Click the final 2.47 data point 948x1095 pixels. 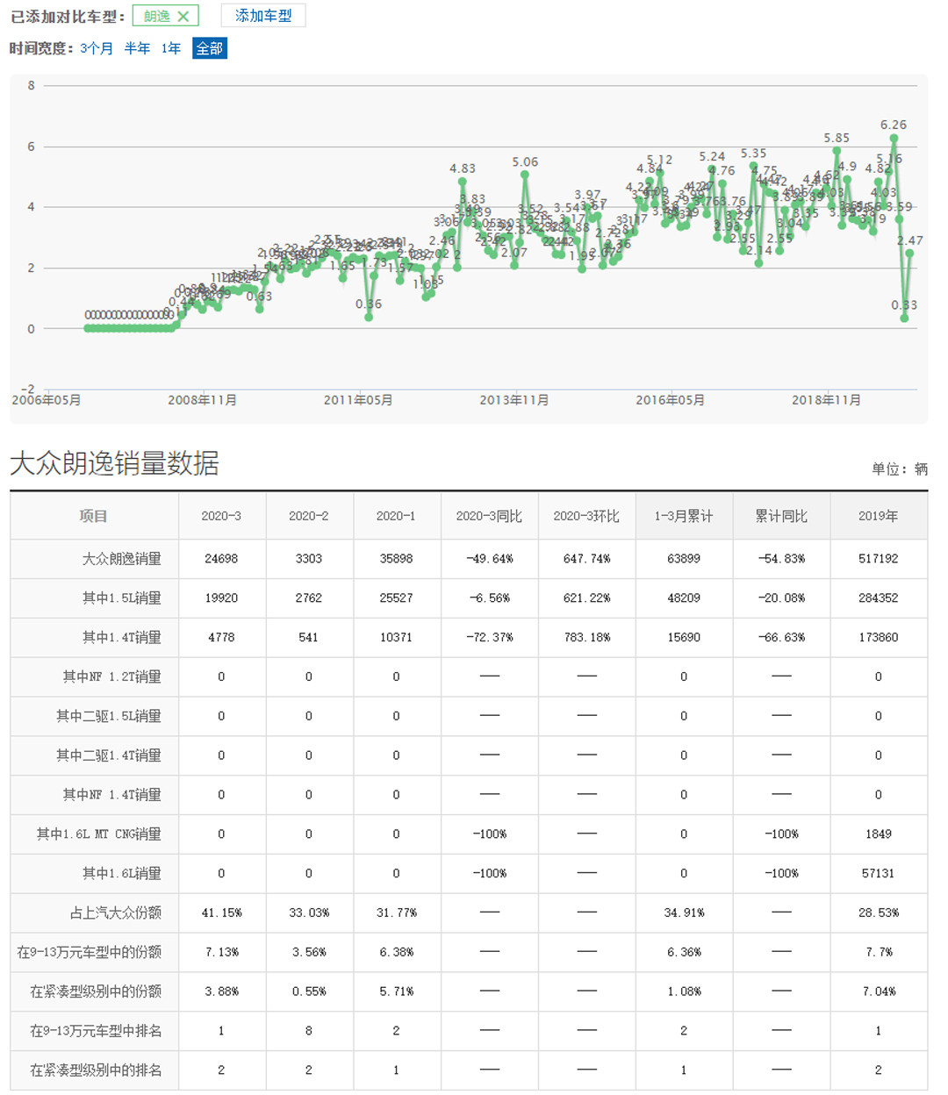click(x=909, y=254)
